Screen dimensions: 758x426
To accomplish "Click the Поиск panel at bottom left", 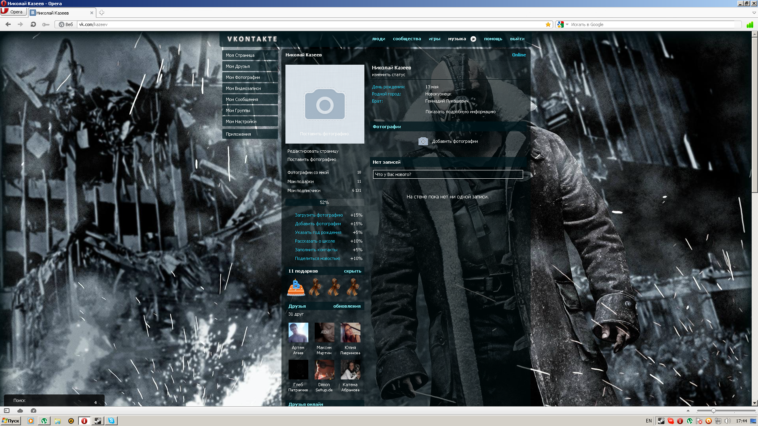I will [54, 400].
